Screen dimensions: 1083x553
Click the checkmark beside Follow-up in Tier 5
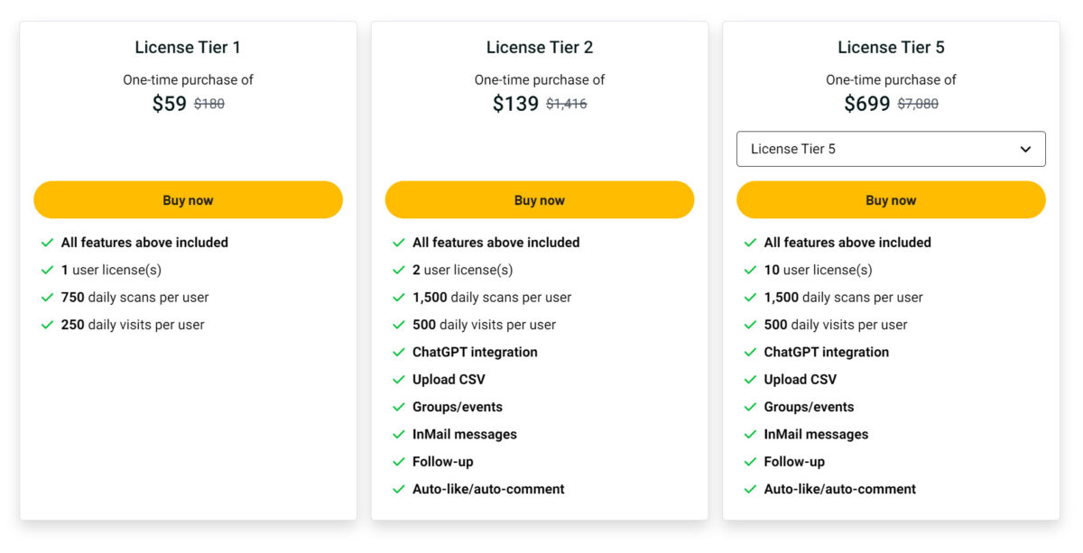(750, 462)
